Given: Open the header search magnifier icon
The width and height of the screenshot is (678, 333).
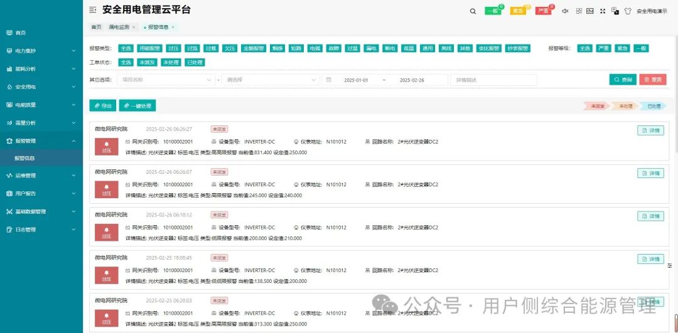Looking at the screenshot, I should 473,11.
